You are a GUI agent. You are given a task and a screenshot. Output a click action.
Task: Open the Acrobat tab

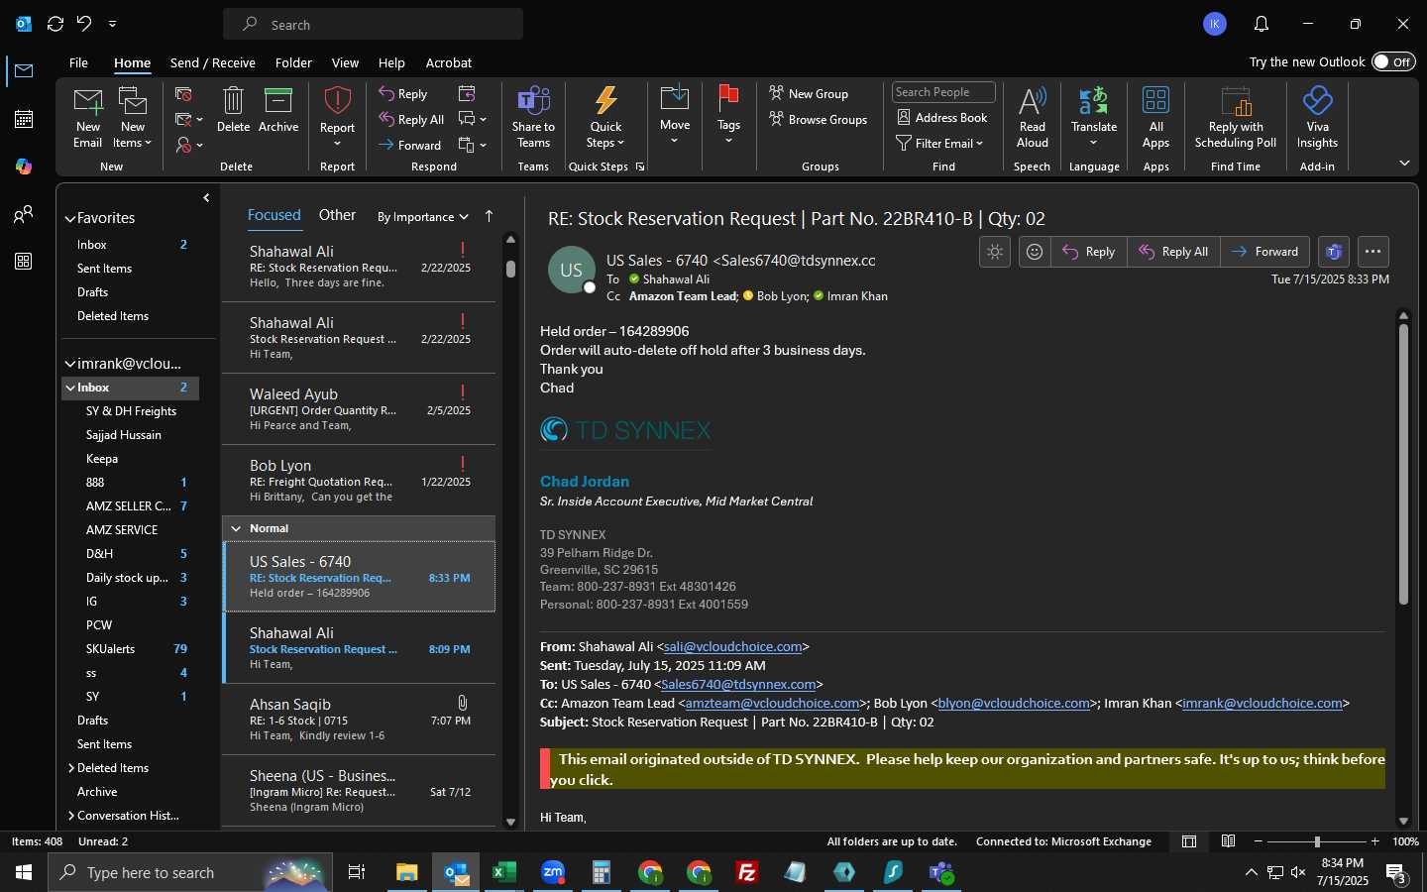(x=449, y=62)
